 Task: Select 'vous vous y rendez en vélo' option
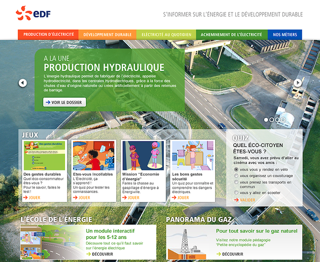[x=236, y=170]
